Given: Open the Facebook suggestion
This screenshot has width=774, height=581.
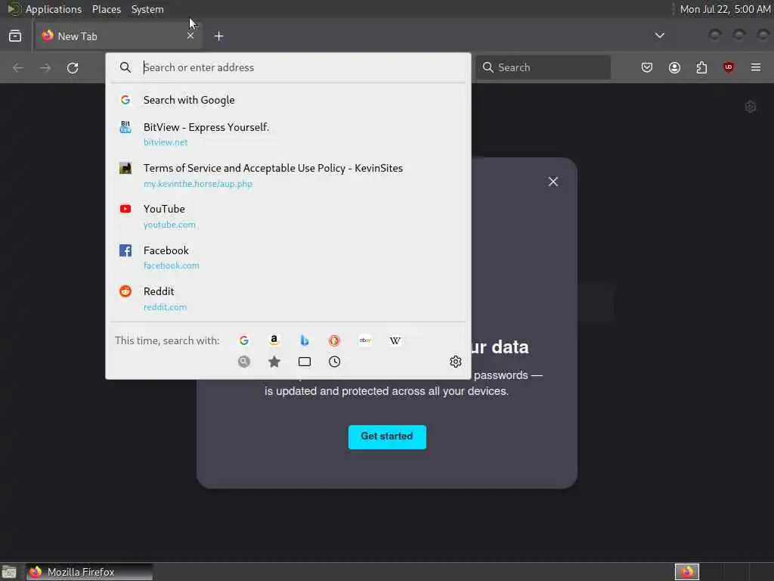Looking at the screenshot, I should (288, 257).
